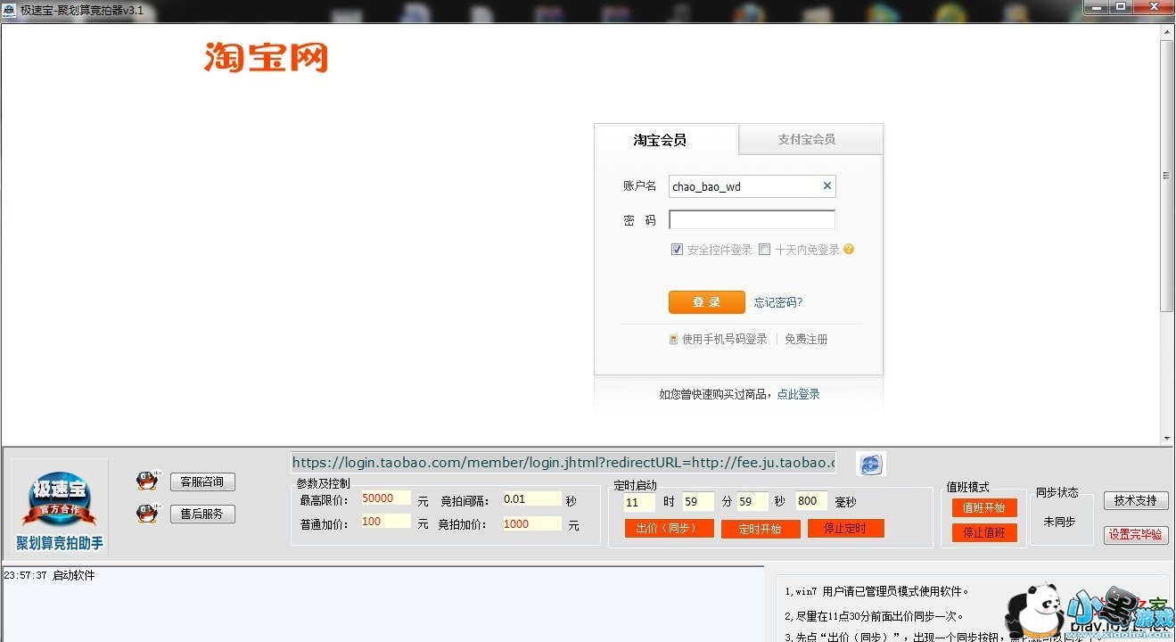
Task: Open the 忘记密码? link
Action: point(777,302)
